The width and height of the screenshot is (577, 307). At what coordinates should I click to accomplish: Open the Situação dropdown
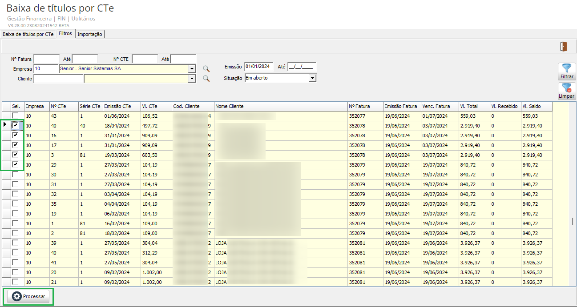(312, 78)
